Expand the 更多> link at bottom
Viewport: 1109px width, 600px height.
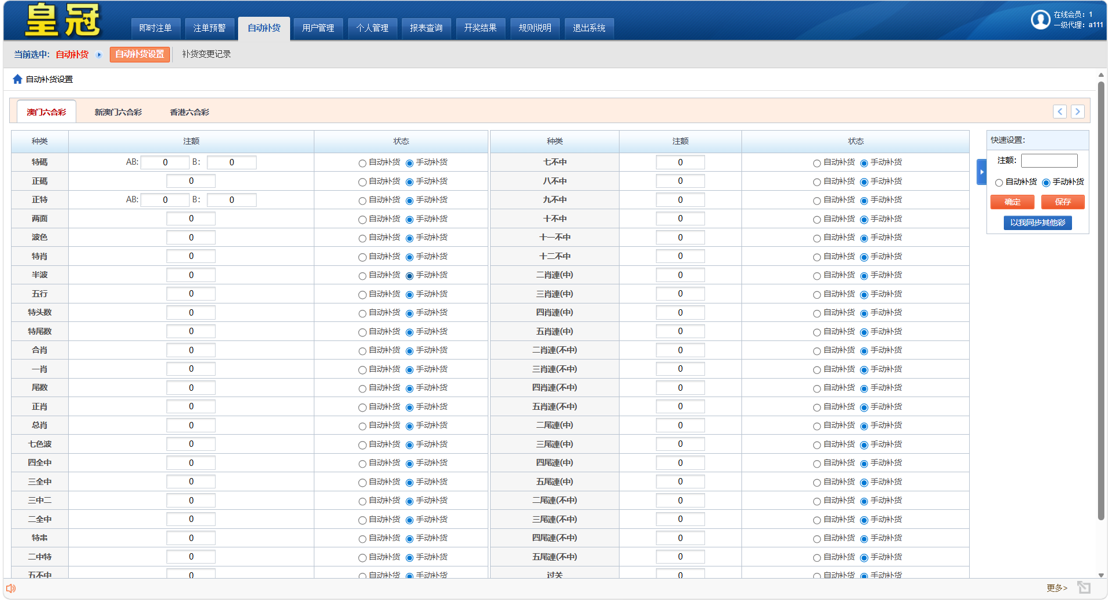point(1056,588)
